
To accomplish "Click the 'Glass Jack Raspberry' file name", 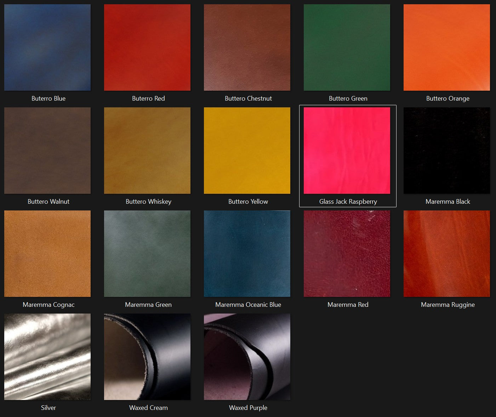I will point(348,202).
